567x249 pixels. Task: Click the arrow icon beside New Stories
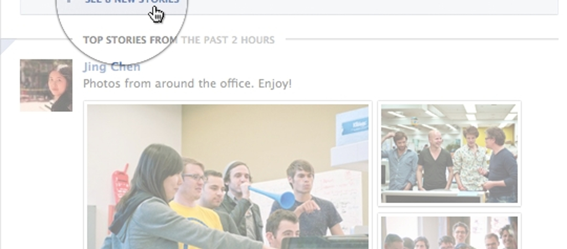69,1
